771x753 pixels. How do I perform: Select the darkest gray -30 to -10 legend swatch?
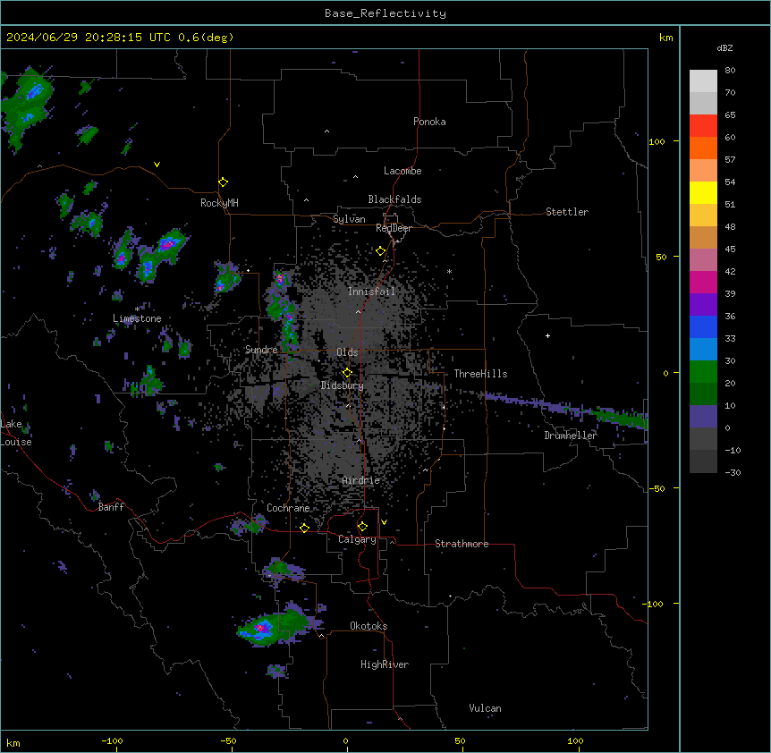pyautogui.click(x=703, y=461)
